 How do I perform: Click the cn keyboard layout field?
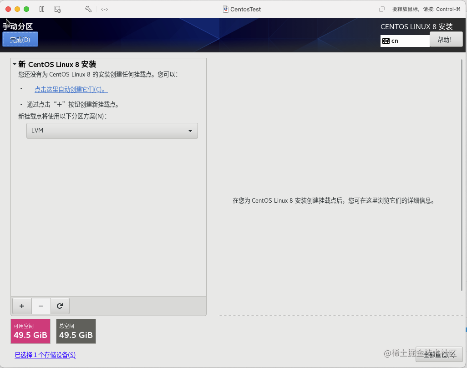(405, 41)
